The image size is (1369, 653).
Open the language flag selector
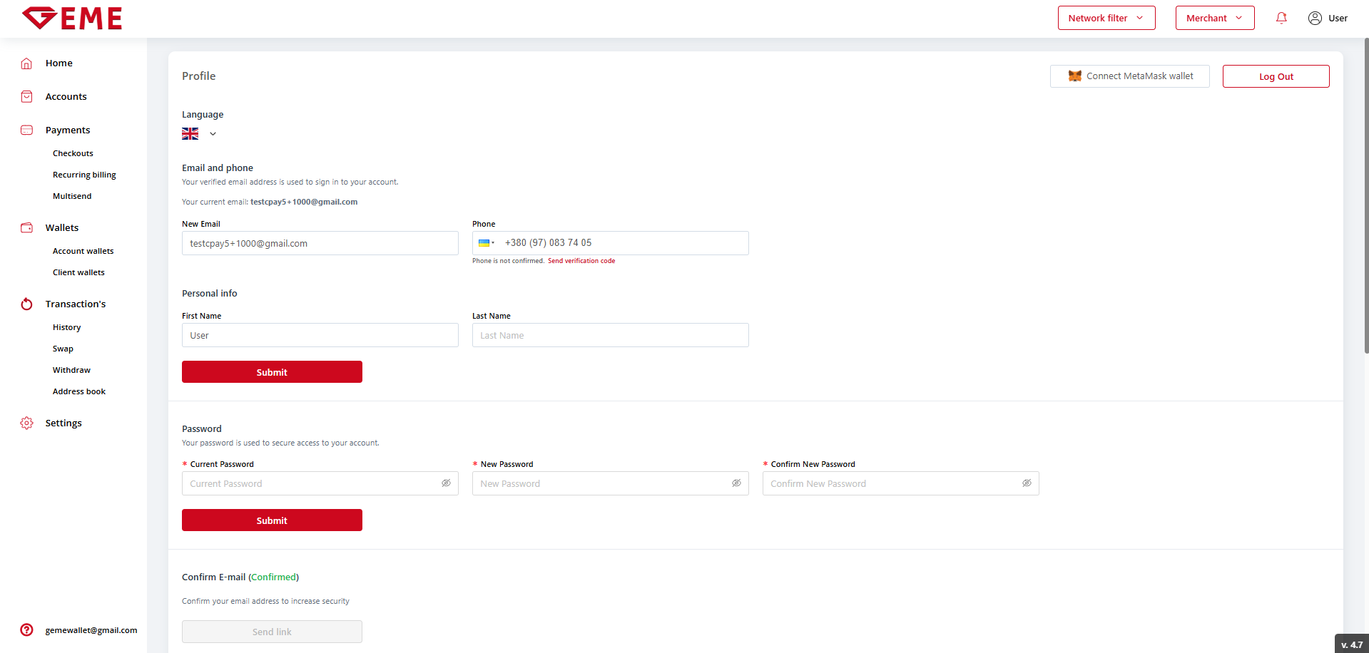(x=198, y=134)
